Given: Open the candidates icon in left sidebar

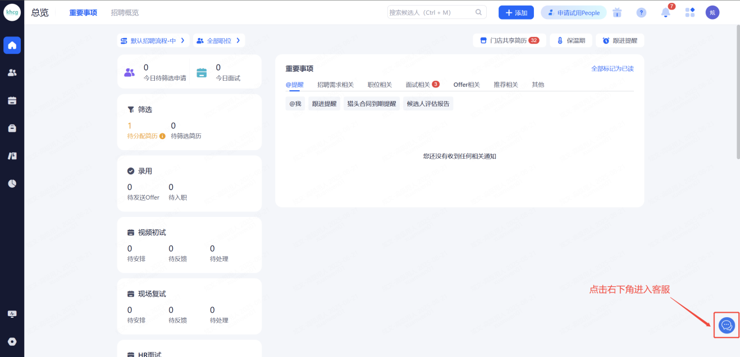Looking at the screenshot, I should (x=12, y=72).
